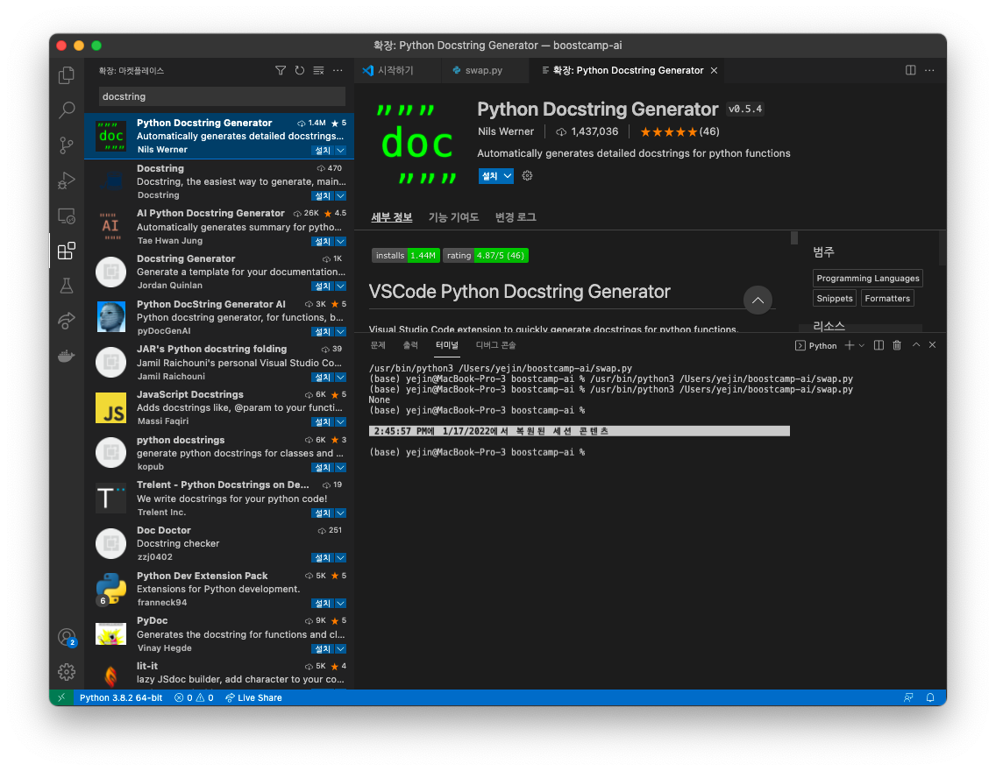The image size is (996, 771).
Task: Open install dropdown for PyDoc row
Action: [340, 649]
